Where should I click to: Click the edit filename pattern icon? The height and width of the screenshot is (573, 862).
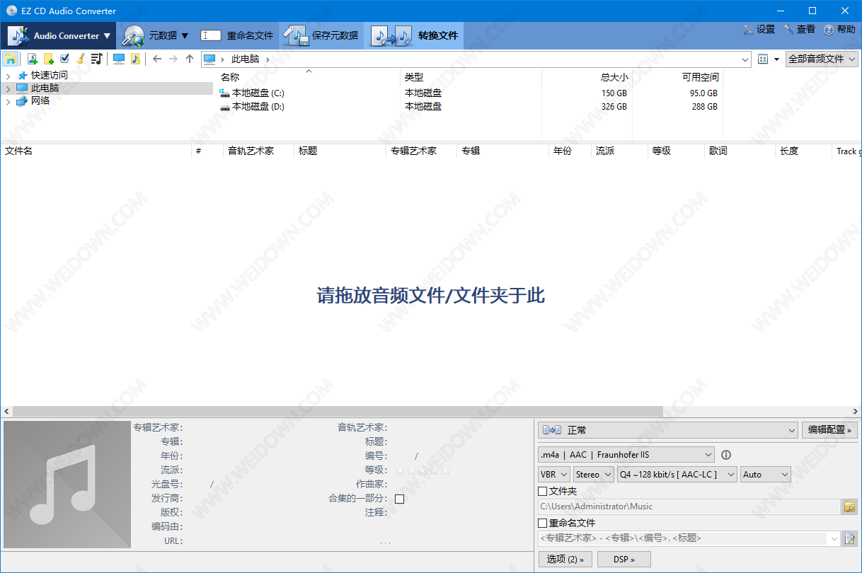[x=849, y=538]
